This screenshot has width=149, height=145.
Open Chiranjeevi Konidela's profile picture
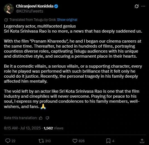tap(9, 9)
